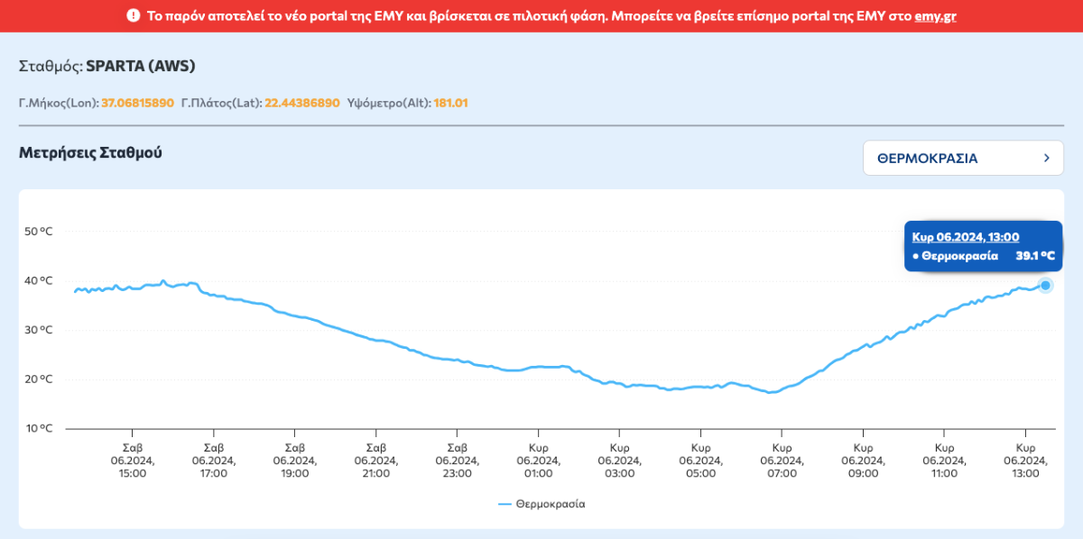Click x-axis label Κυρ 06.2024, 01:00

coord(539,460)
